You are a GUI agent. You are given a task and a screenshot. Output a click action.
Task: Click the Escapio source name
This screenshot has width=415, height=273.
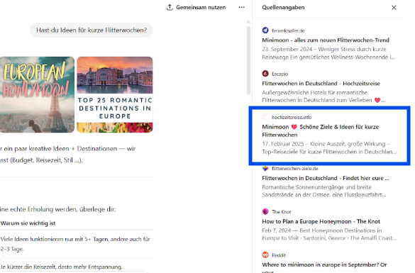point(280,74)
